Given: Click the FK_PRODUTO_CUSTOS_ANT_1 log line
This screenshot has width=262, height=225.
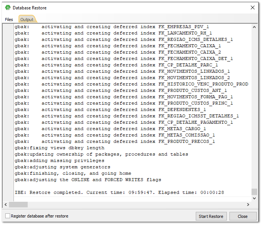Looking at the screenshot, I should click(121, 90).
